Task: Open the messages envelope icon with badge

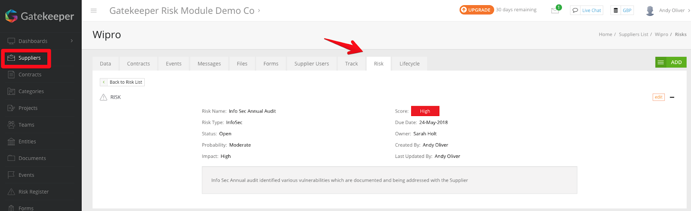Action: (x=555, y=10)
